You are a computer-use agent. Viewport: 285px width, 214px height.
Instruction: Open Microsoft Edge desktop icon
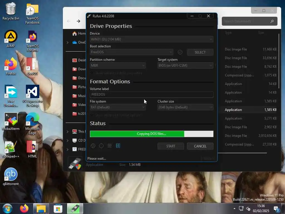coord(32,124)
